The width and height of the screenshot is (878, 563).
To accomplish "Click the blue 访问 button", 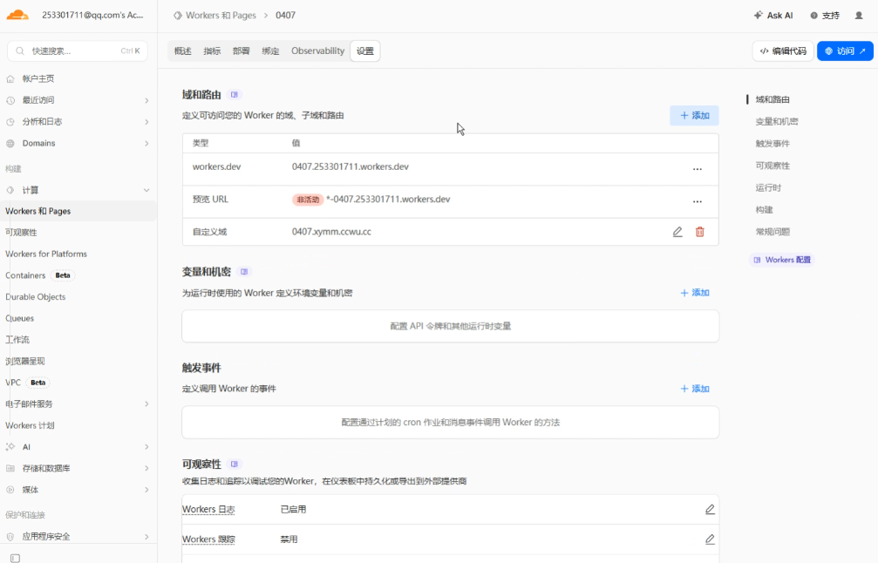I will [x=845, y=51].
